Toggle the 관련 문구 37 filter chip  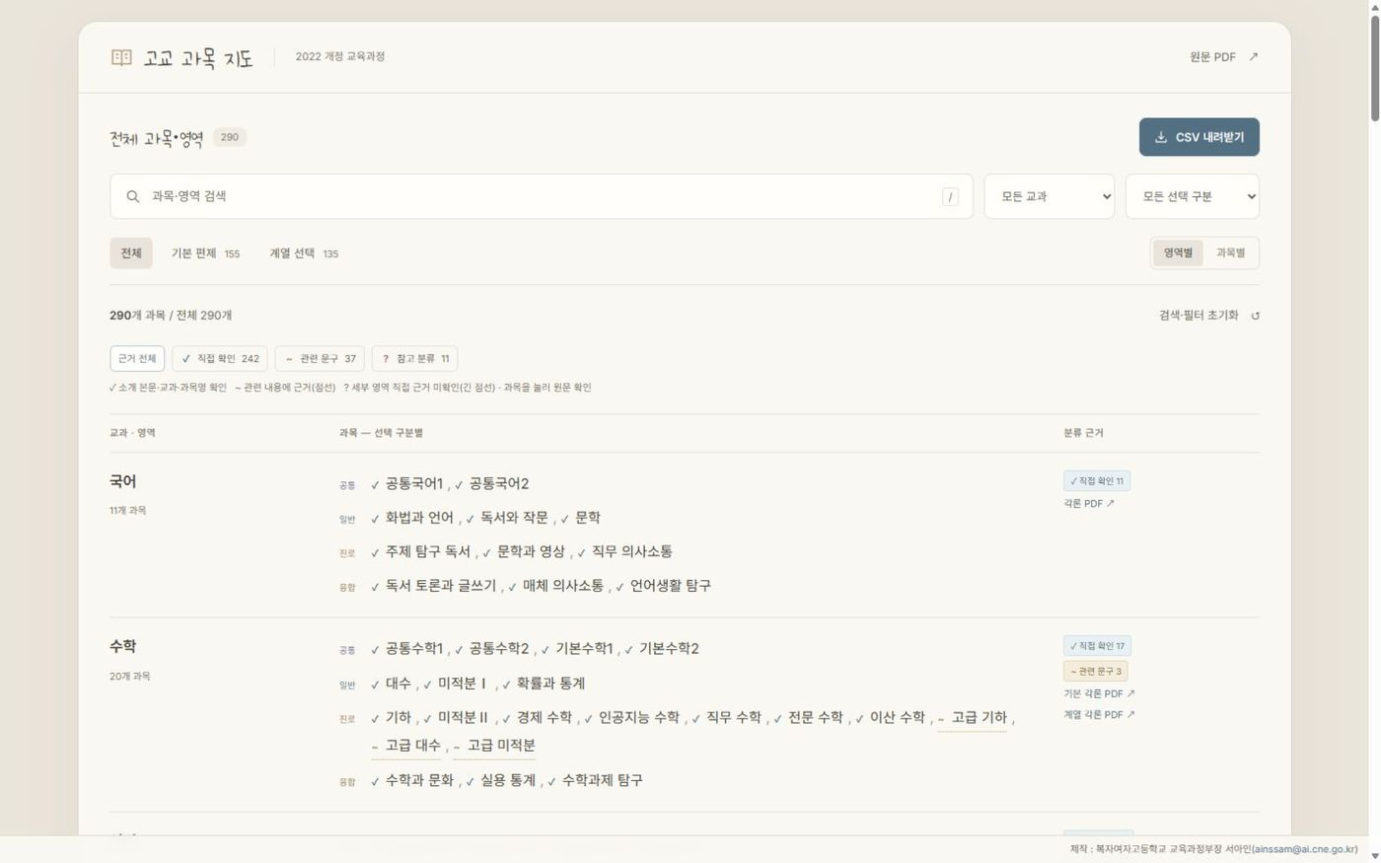click(x=320, y=359)
